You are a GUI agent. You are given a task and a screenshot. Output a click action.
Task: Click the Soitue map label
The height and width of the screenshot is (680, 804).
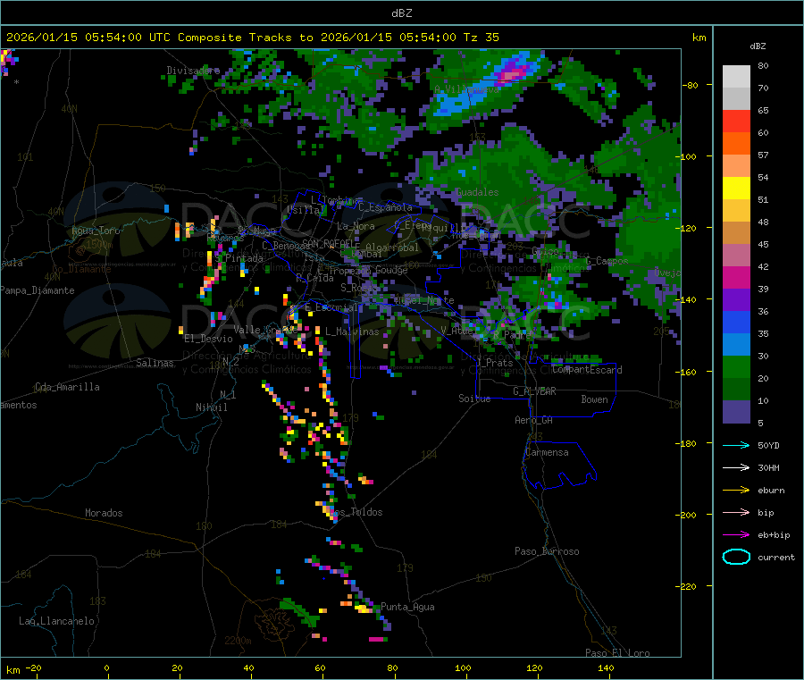click(474, 399)
